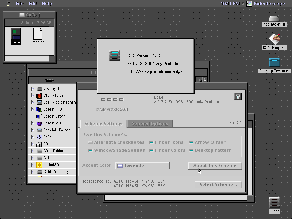
Task: Click the clumsy ƒ folder icon in list
Action: click(39, 88)
